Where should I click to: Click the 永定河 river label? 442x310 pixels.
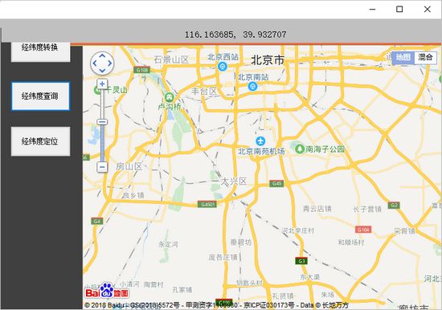click(168, 244)
